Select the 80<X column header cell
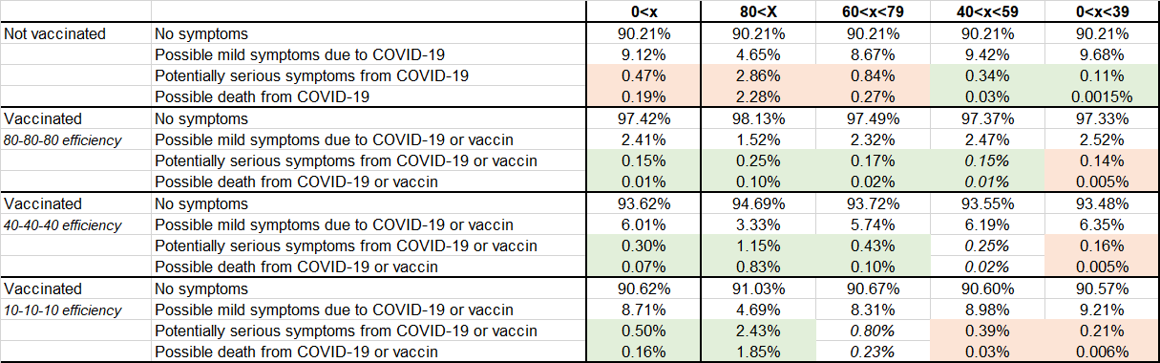Viewport: 1160px width, 363px height. [x=755, y=11]
